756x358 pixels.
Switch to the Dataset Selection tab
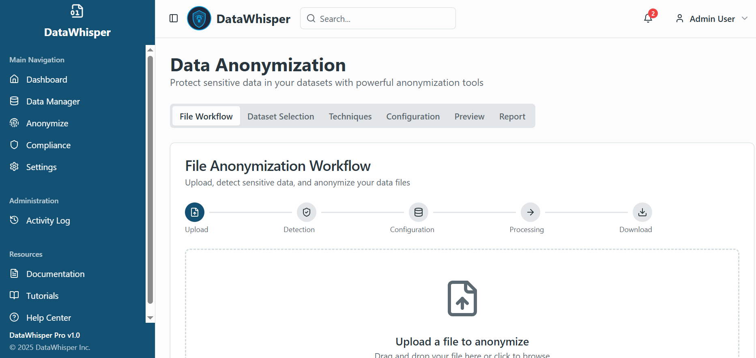pyautogui.click(x=281, y=116)
